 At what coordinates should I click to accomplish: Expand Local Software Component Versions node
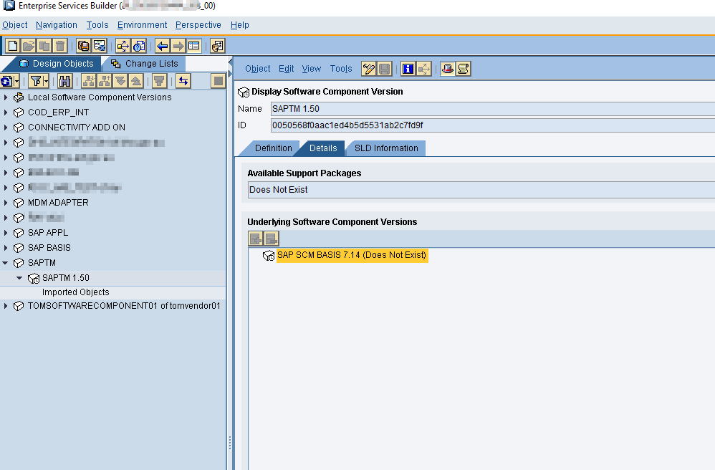coord(6,97)
